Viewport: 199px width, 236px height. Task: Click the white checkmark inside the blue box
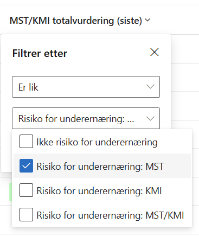click(x=26, y=165)
